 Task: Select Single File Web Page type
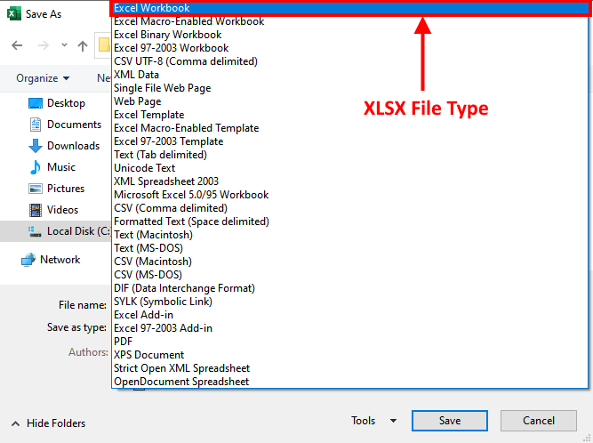pos(350,88)
